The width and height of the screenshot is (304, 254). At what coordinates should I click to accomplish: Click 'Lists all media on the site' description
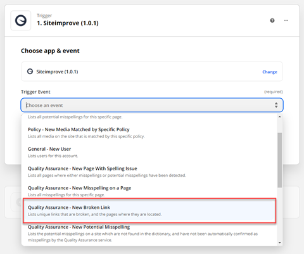click(86, 136)
